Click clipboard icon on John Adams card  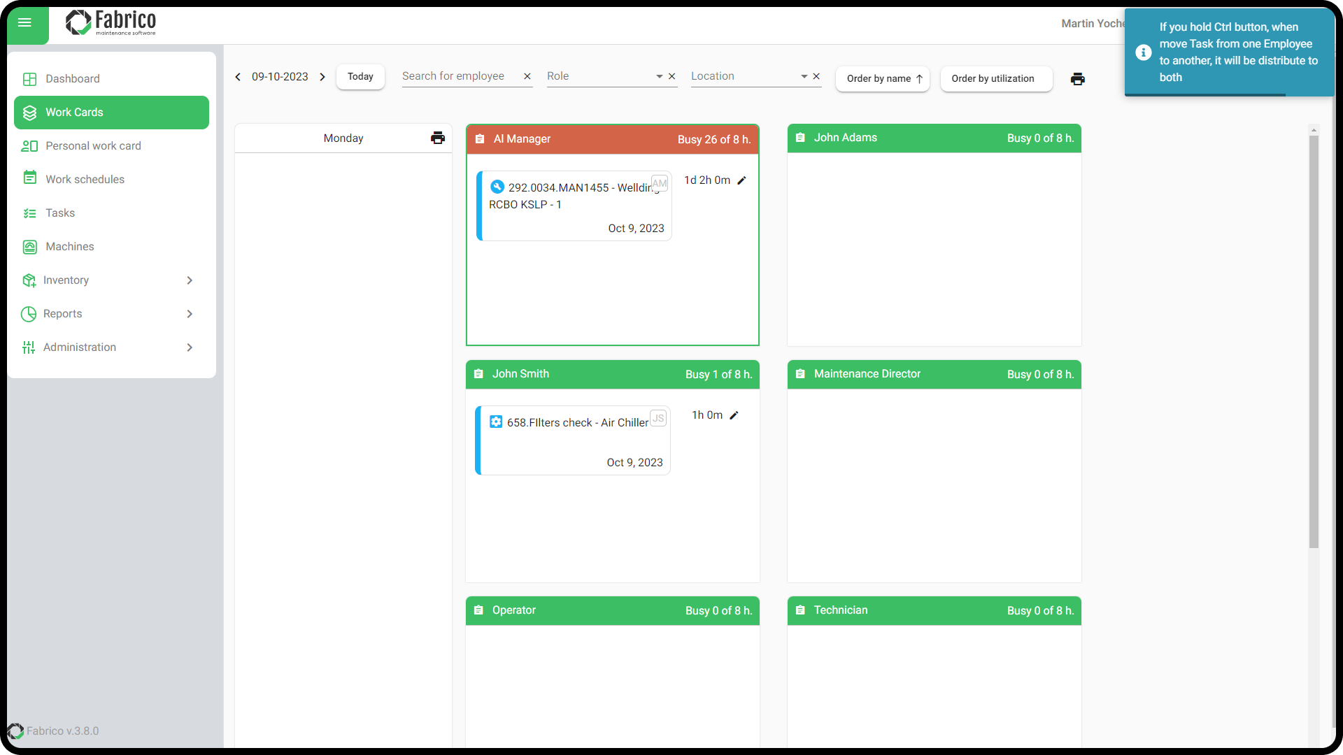click(x=800, y=138)
